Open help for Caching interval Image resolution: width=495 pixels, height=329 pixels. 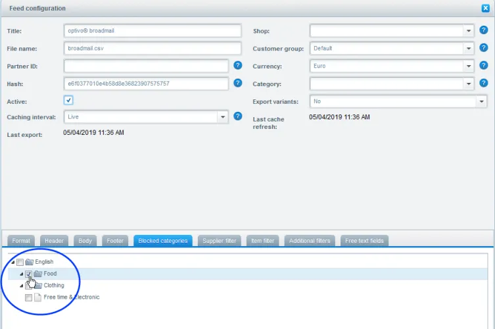pyautogui.click(x=238, y=116)
